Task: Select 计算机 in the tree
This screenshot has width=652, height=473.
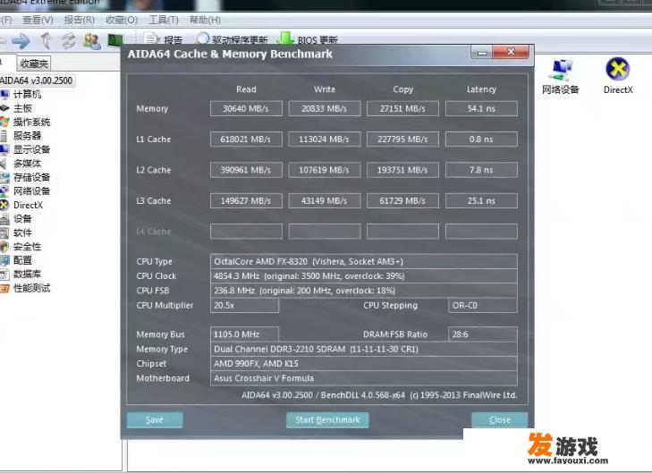Action: tap(27, 95)
